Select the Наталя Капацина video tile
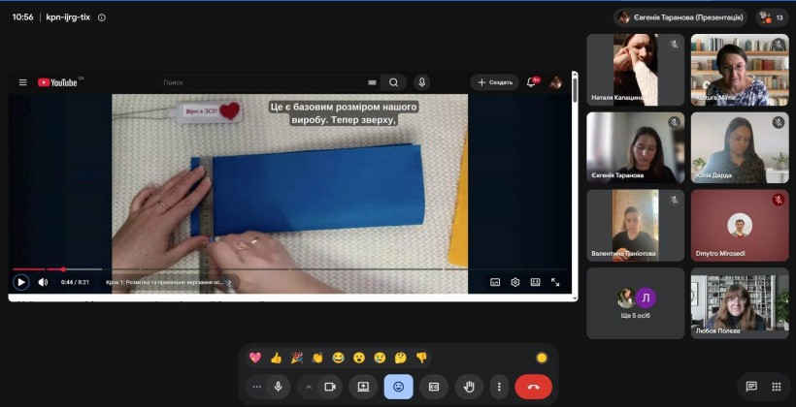 635,70
